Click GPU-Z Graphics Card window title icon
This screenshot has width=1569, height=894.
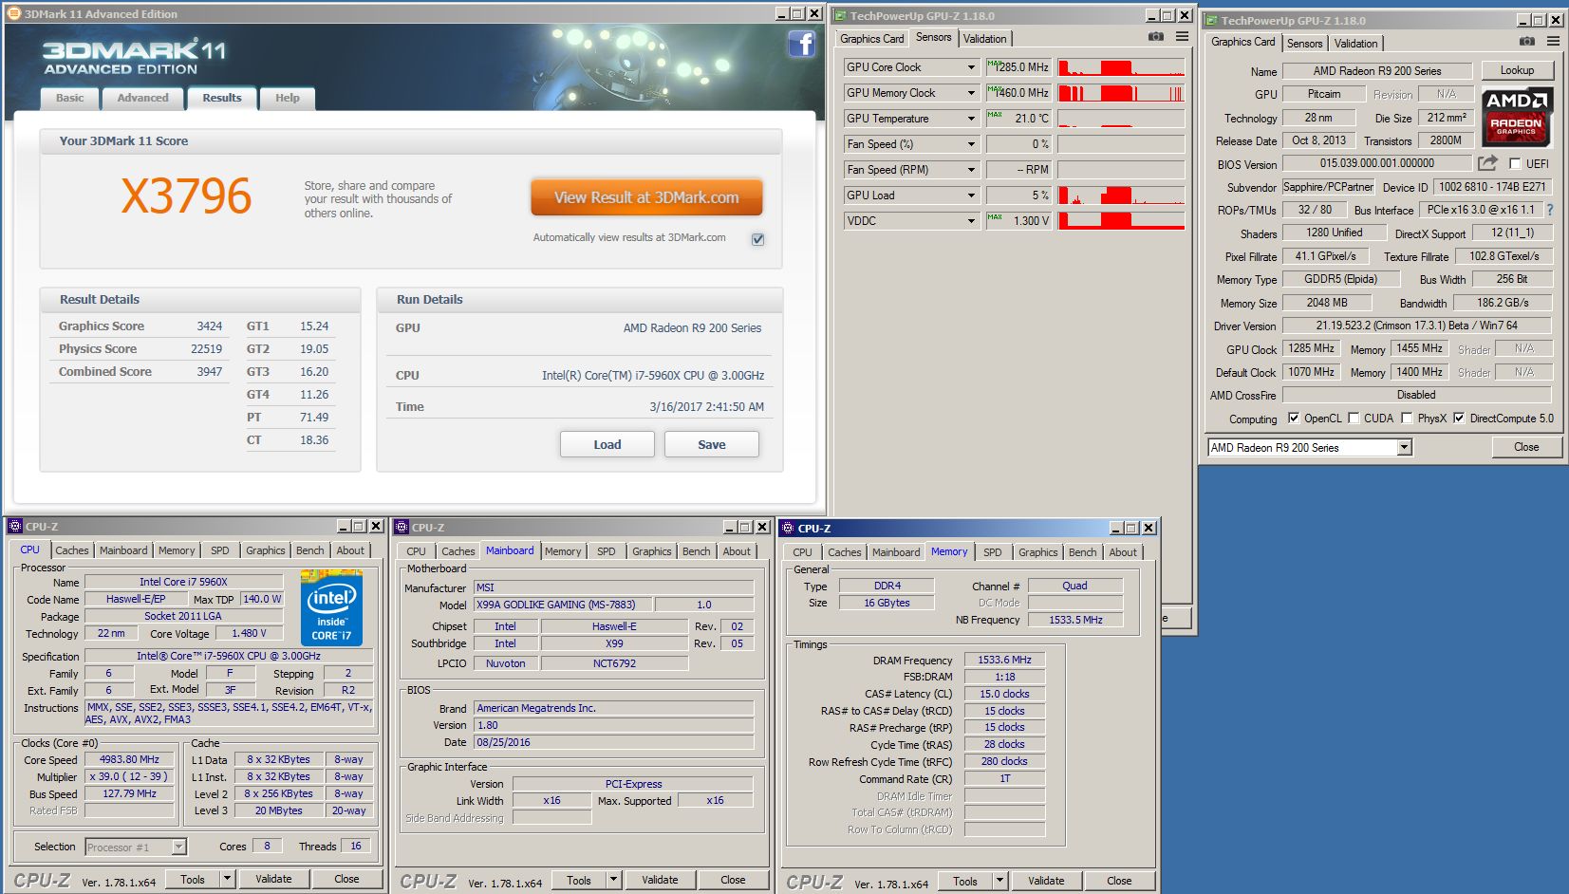click(1211, 20)
